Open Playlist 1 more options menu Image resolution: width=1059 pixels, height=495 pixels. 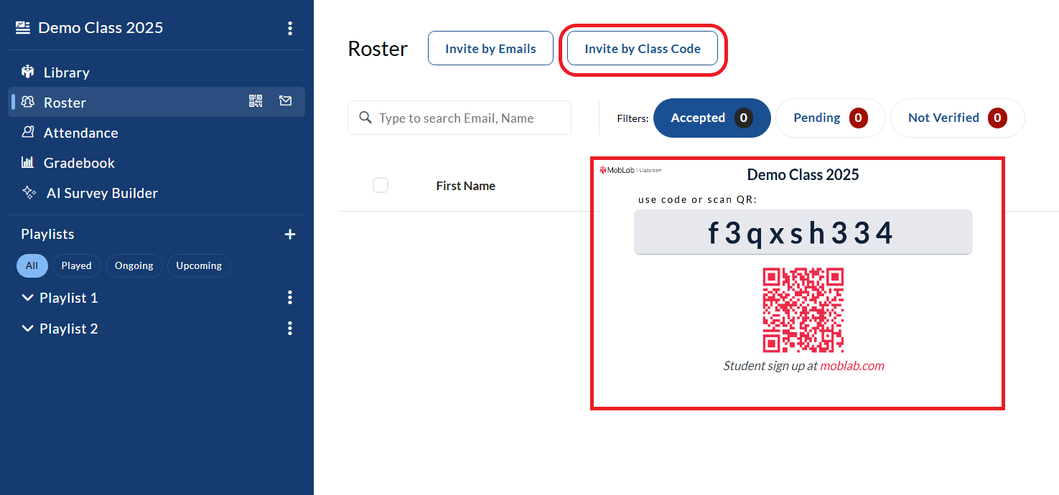[290, 298]
